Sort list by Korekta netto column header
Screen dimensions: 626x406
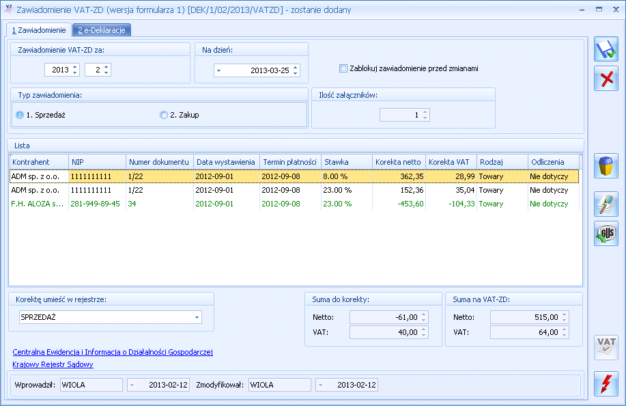coord(399,162)
